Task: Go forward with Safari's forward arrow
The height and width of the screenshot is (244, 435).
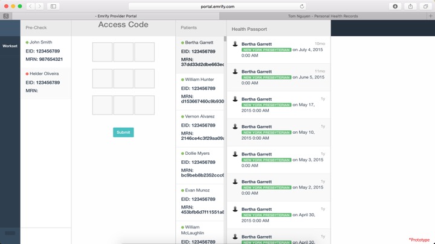Action: pos(40,6)
